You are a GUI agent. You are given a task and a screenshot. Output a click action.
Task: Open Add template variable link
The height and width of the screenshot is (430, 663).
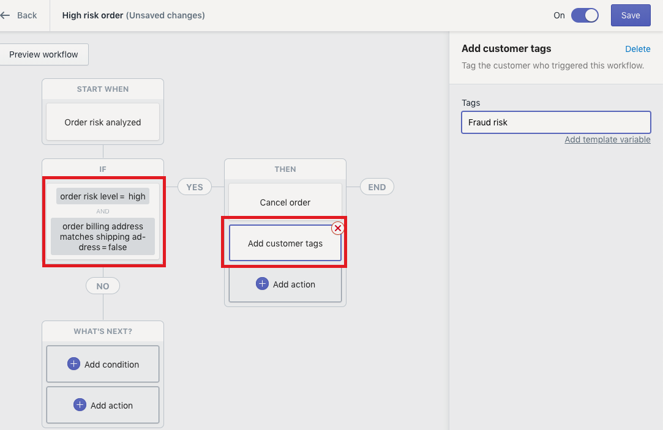[607, 140]
